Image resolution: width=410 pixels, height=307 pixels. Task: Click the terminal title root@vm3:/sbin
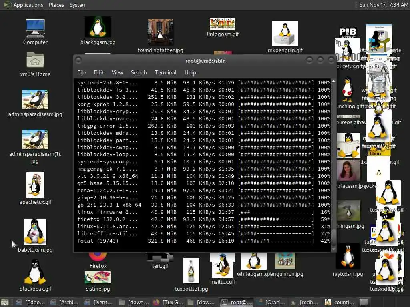(x=205, y=61)
